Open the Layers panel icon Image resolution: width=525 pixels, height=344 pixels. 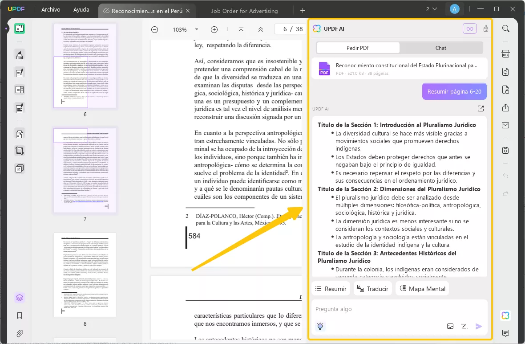click(x=20, y=297)
